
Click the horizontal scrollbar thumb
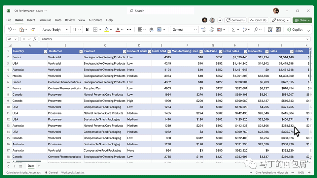tap(28, 161)
